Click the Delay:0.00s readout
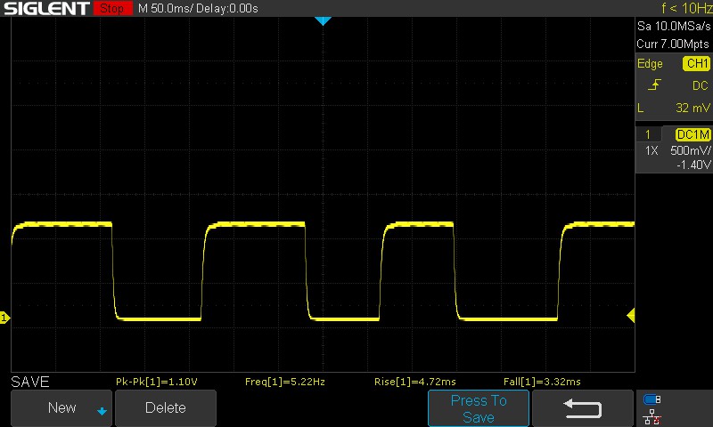Image resolution: width=713 pixels, height=427 pixels. tap(227, 9)
